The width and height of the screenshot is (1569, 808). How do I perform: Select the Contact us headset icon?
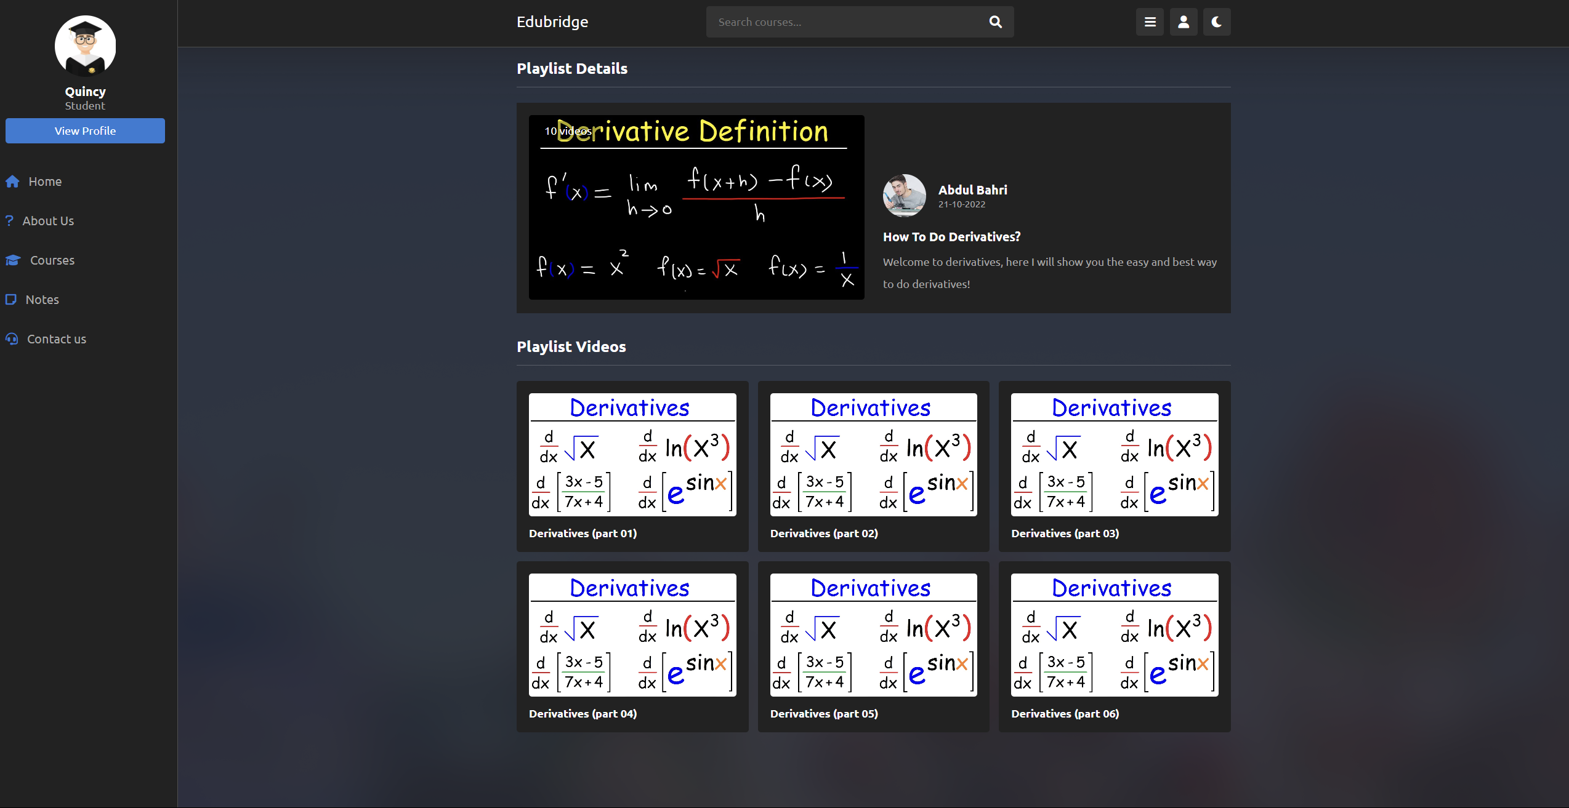12,339
